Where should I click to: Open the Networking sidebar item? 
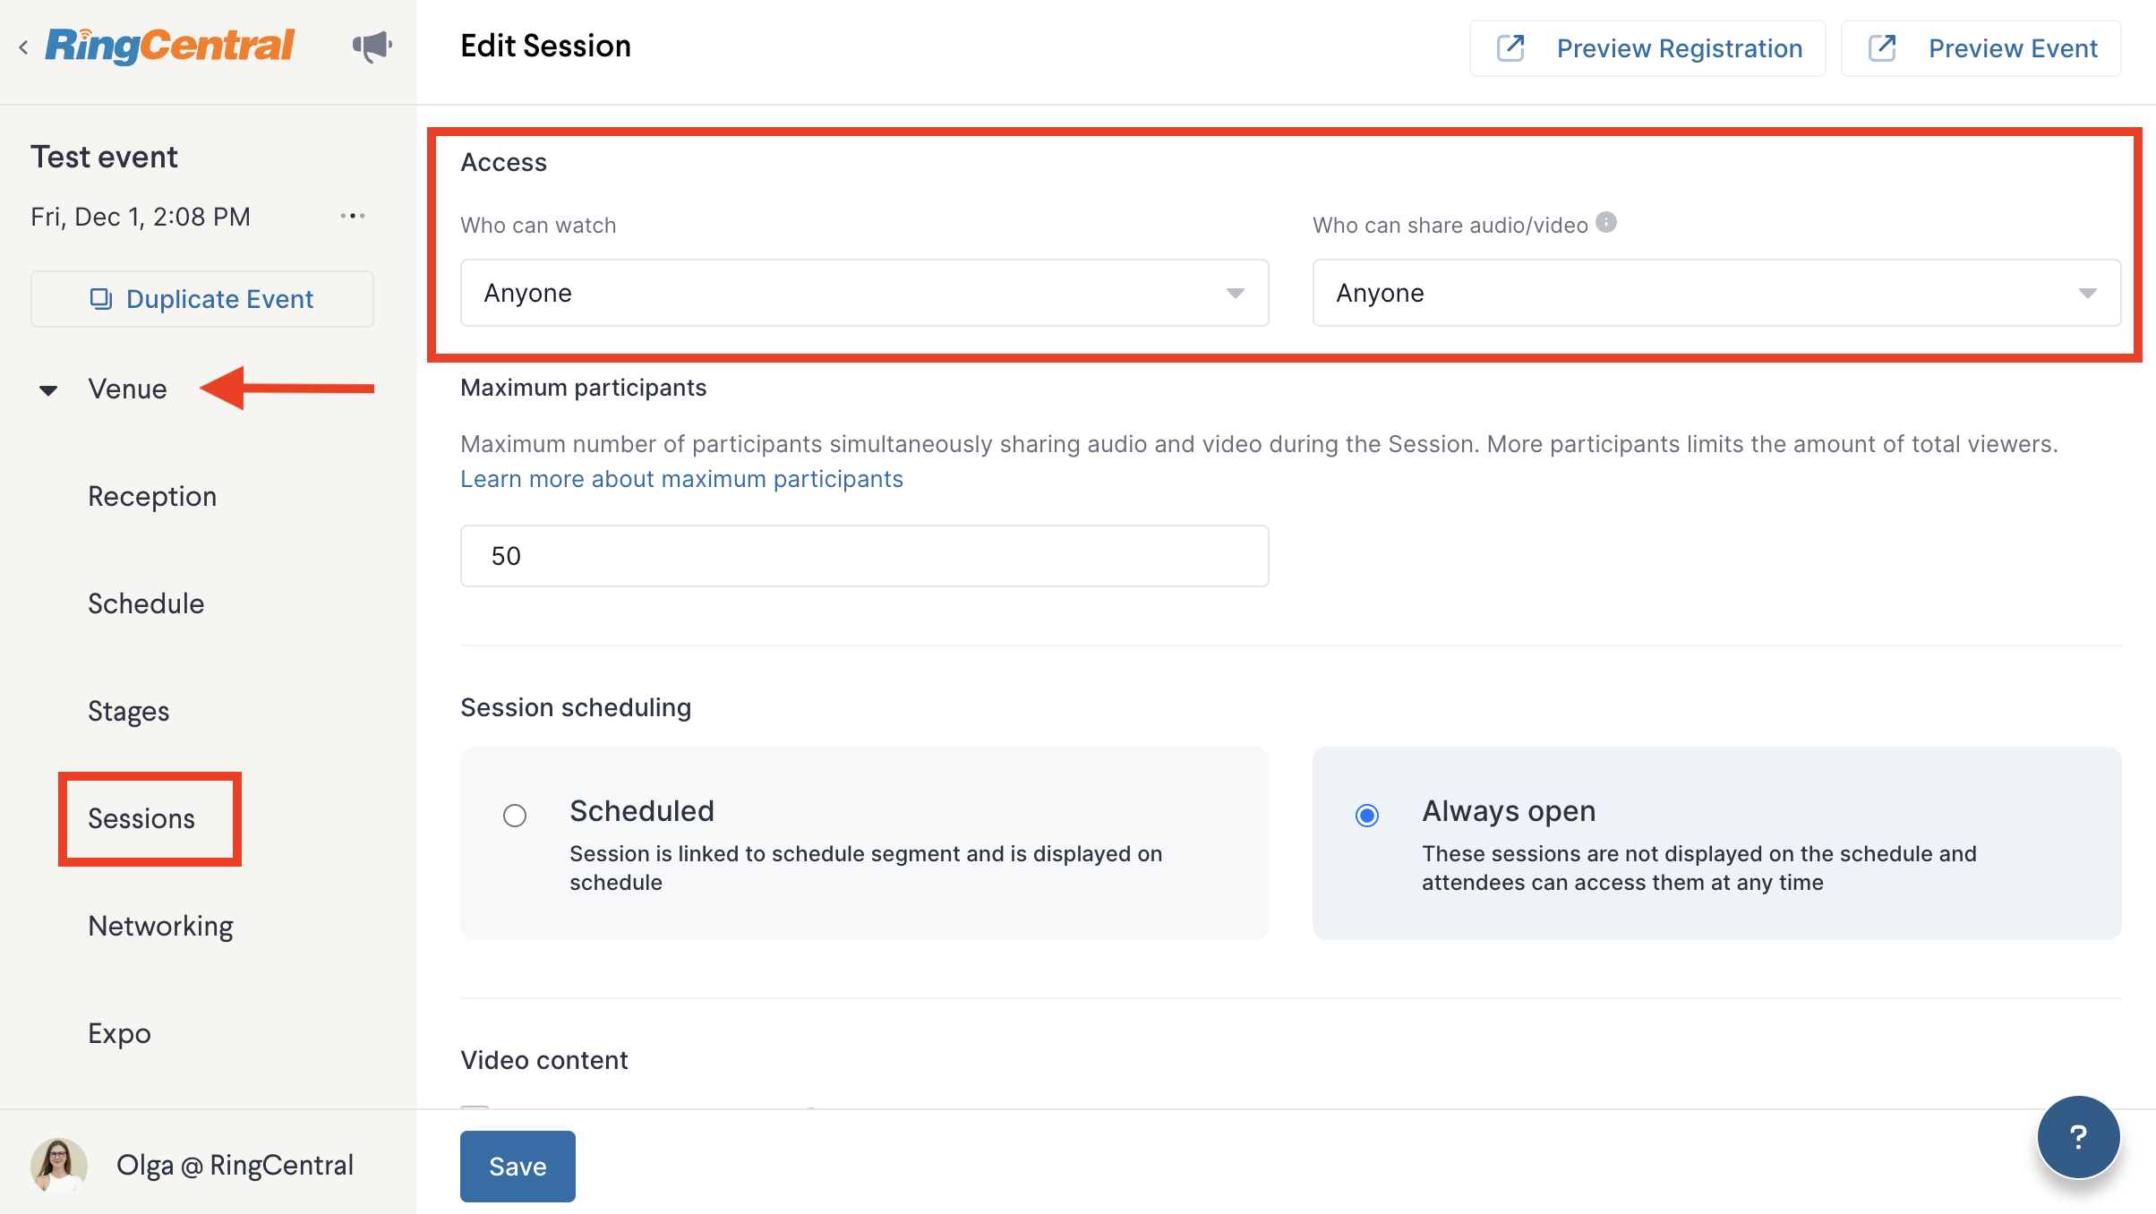[160, 927]
